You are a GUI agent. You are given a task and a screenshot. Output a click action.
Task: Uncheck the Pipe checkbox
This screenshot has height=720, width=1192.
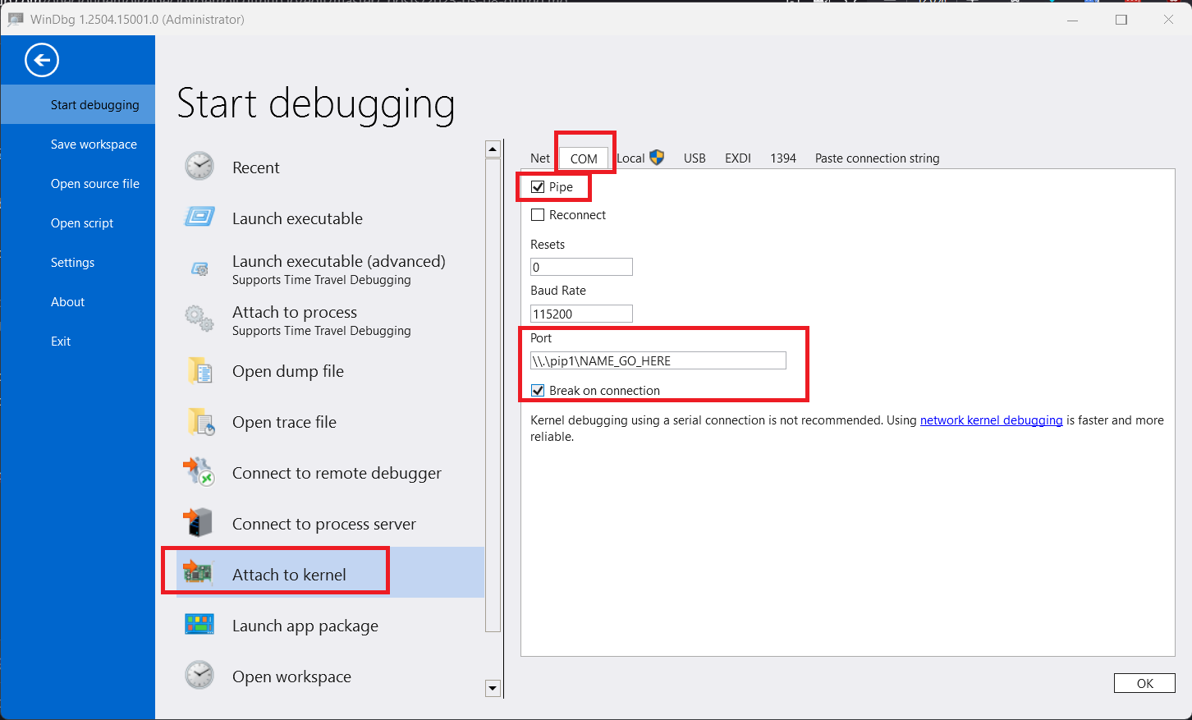tap(538, 187)
